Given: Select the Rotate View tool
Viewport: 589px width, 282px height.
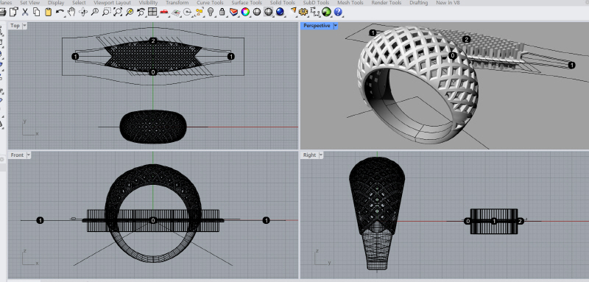Looking at the screenshot, I should 83,12.
